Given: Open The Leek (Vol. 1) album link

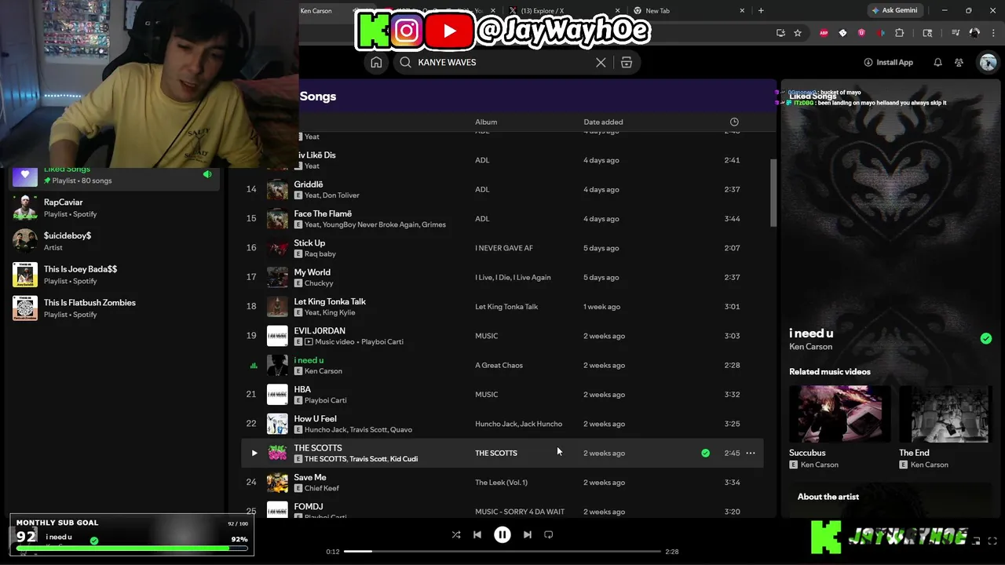Looking at the screenshot, I should (501, 483).
